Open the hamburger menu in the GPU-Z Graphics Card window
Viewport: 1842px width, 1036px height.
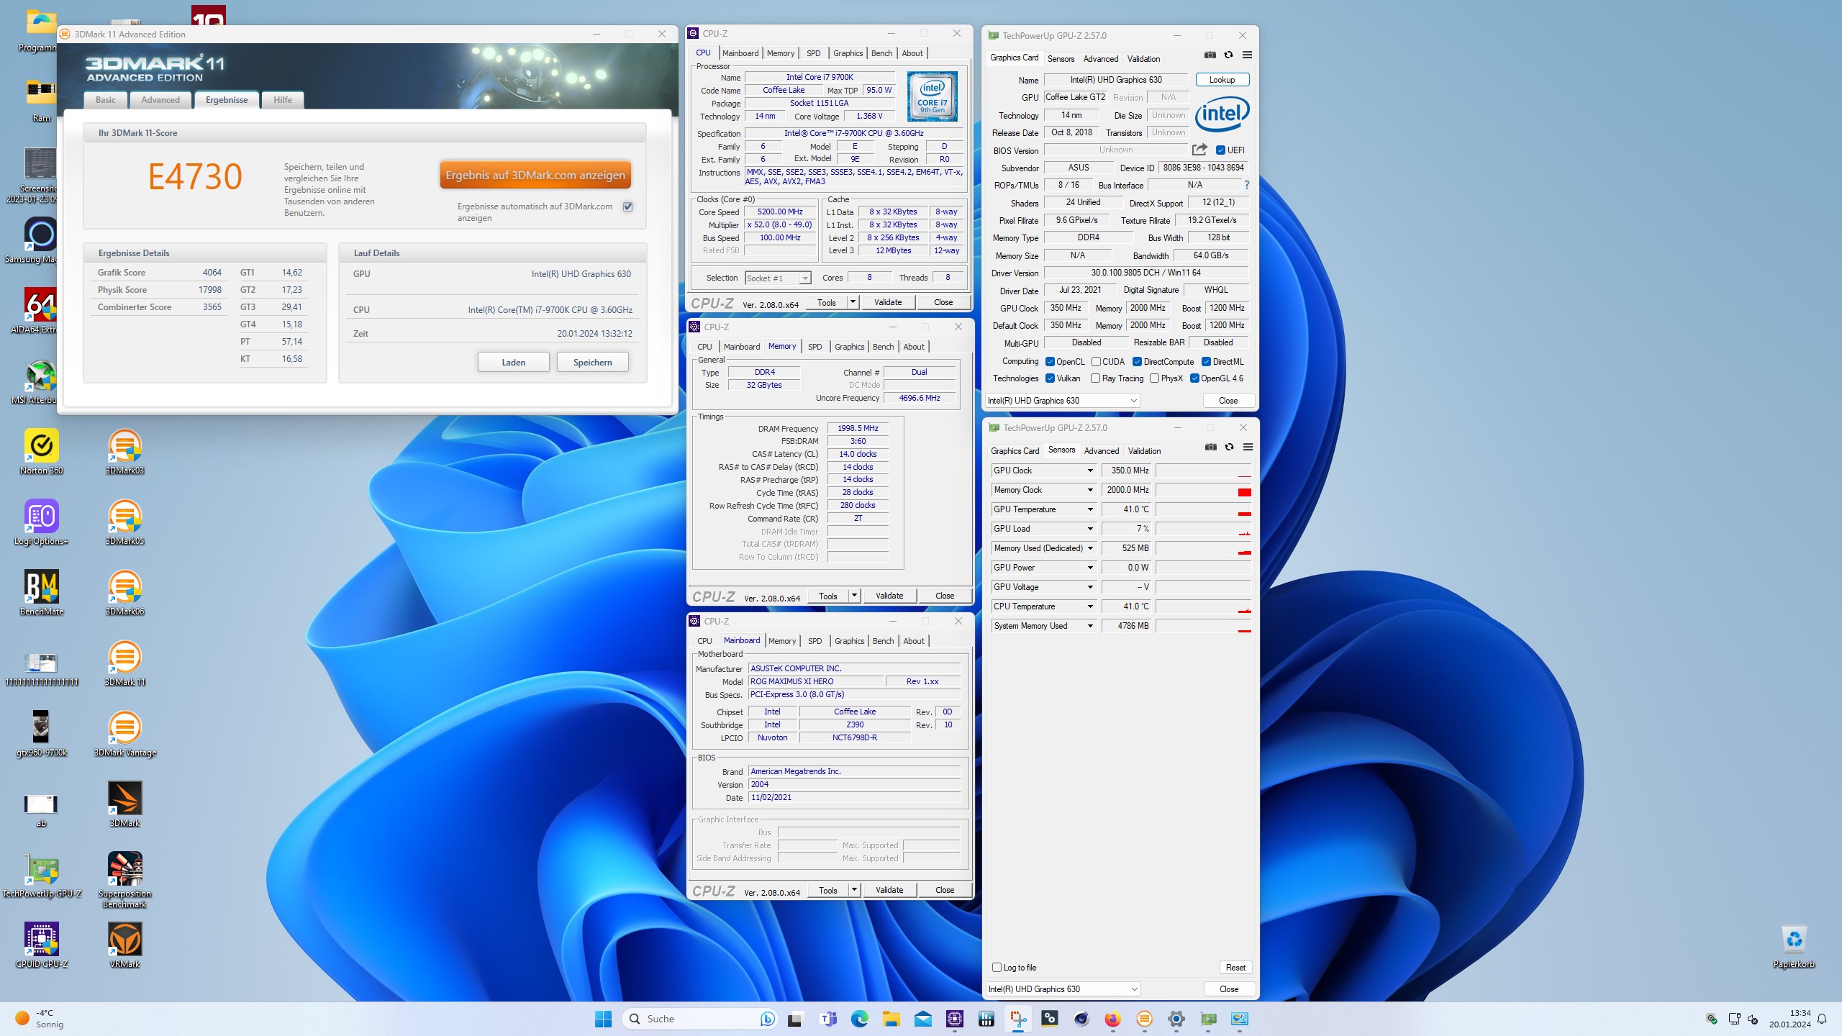(1247, 55)
